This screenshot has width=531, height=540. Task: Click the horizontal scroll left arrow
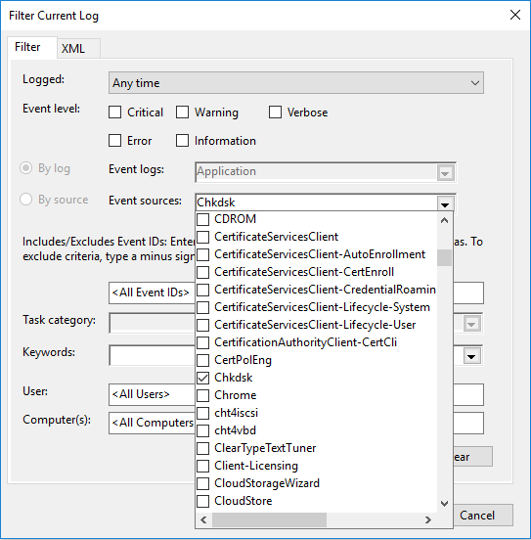(203, 519)
